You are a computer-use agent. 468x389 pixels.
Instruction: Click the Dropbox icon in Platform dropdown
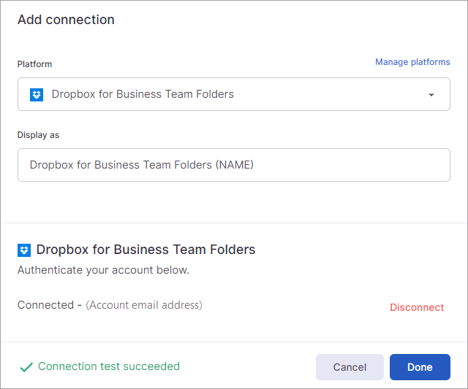pyautogui.click(x=37, y=94)
